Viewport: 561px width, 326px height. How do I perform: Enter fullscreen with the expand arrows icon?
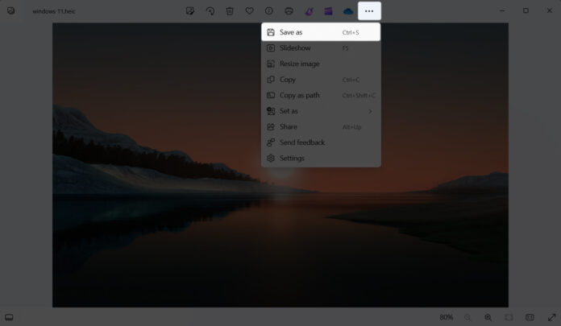coord(551,317)
